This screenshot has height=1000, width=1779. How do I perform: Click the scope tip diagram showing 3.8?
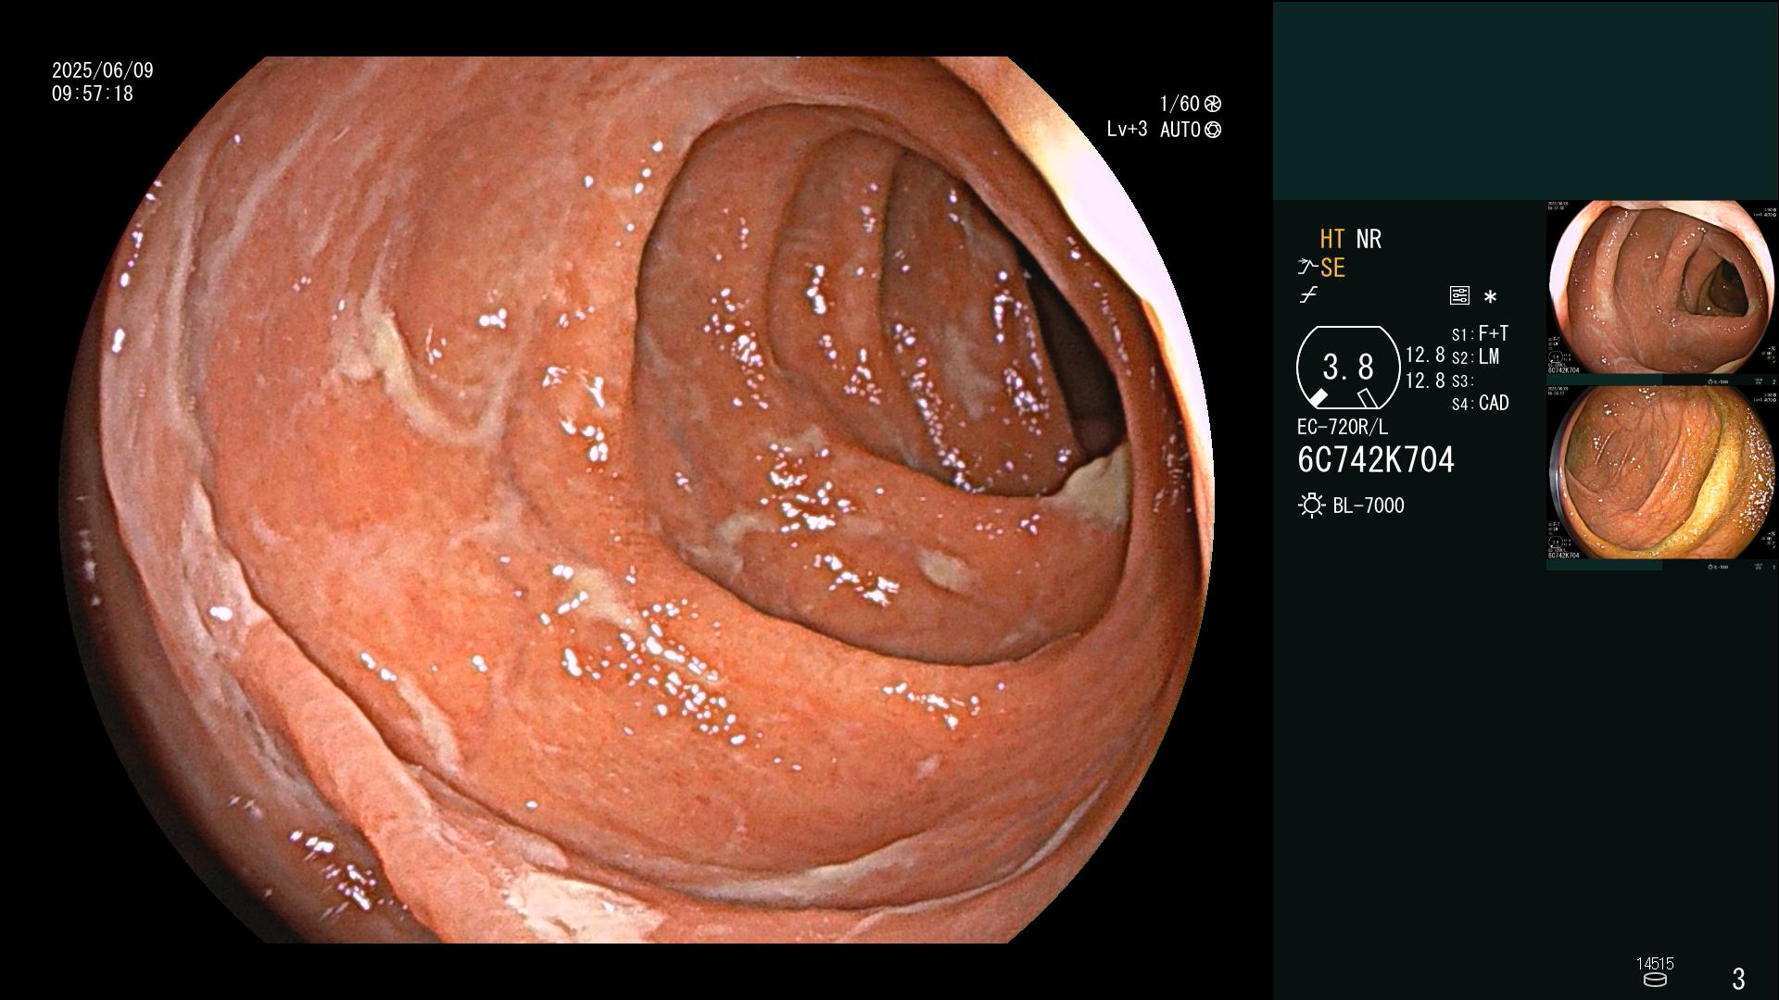(1348, 368)
